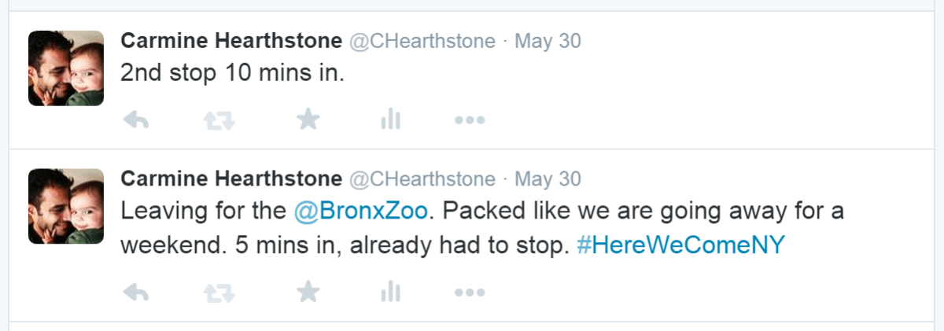The width and height of the screenshot is (944, 331).
Task: Open profile picture on the first tweet
Action: [66, 68]
